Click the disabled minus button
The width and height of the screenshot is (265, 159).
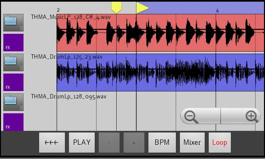point(109,142)
